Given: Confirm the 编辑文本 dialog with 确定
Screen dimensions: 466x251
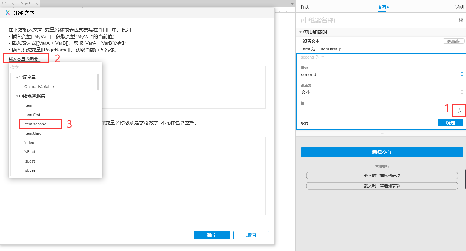Looking at the screenshot, I should coord(212,235).
